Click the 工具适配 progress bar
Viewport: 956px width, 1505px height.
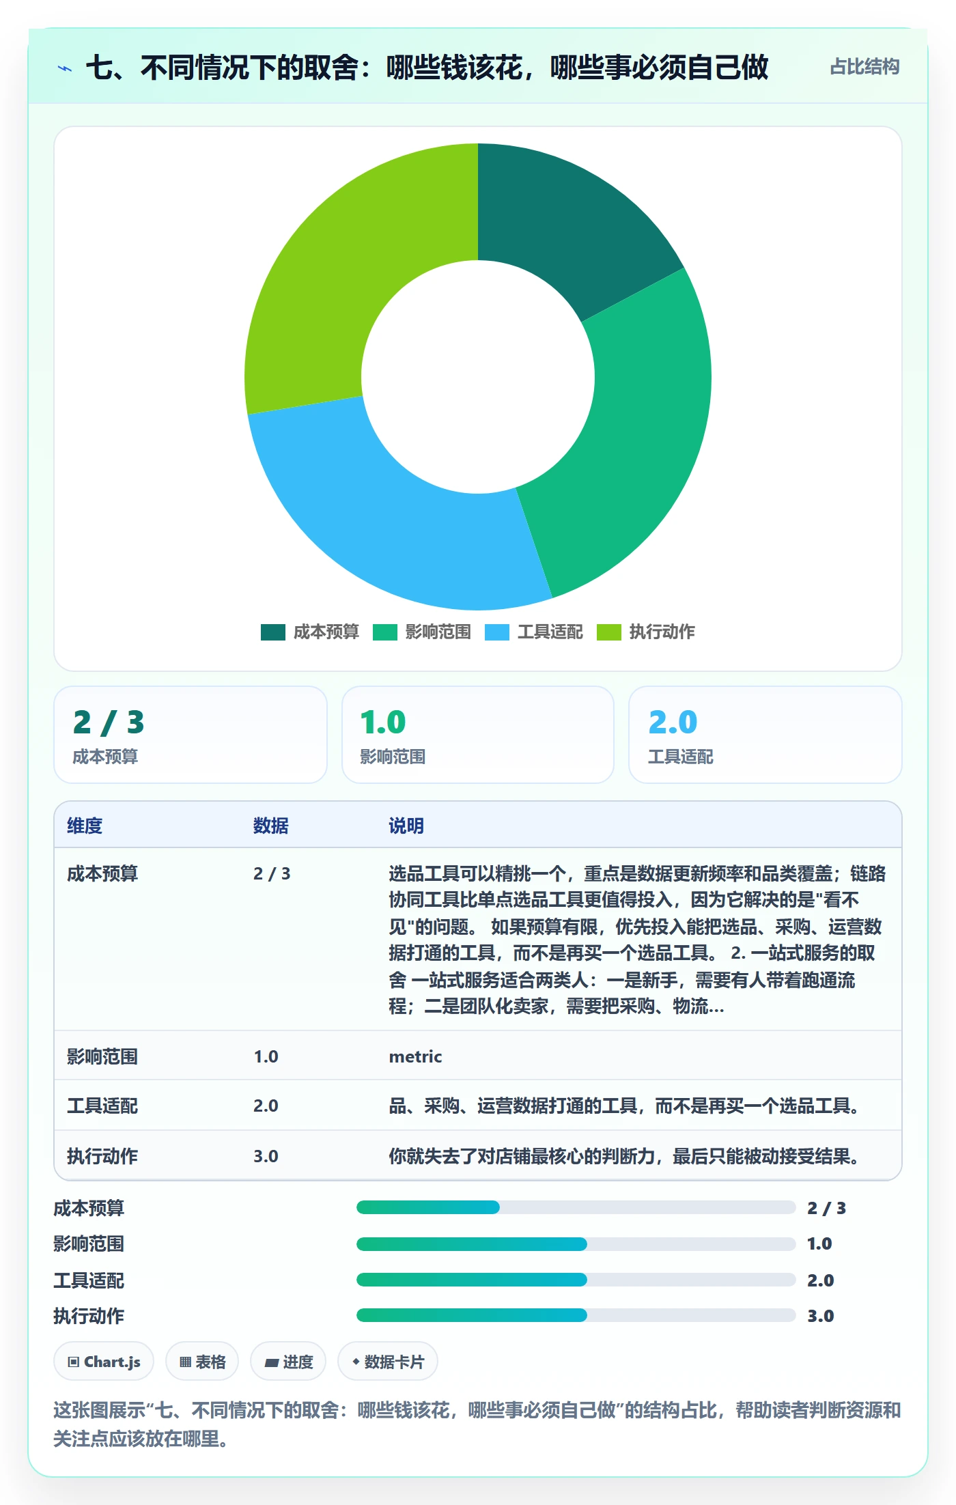pyautogui.click(x=576, y=1280)
